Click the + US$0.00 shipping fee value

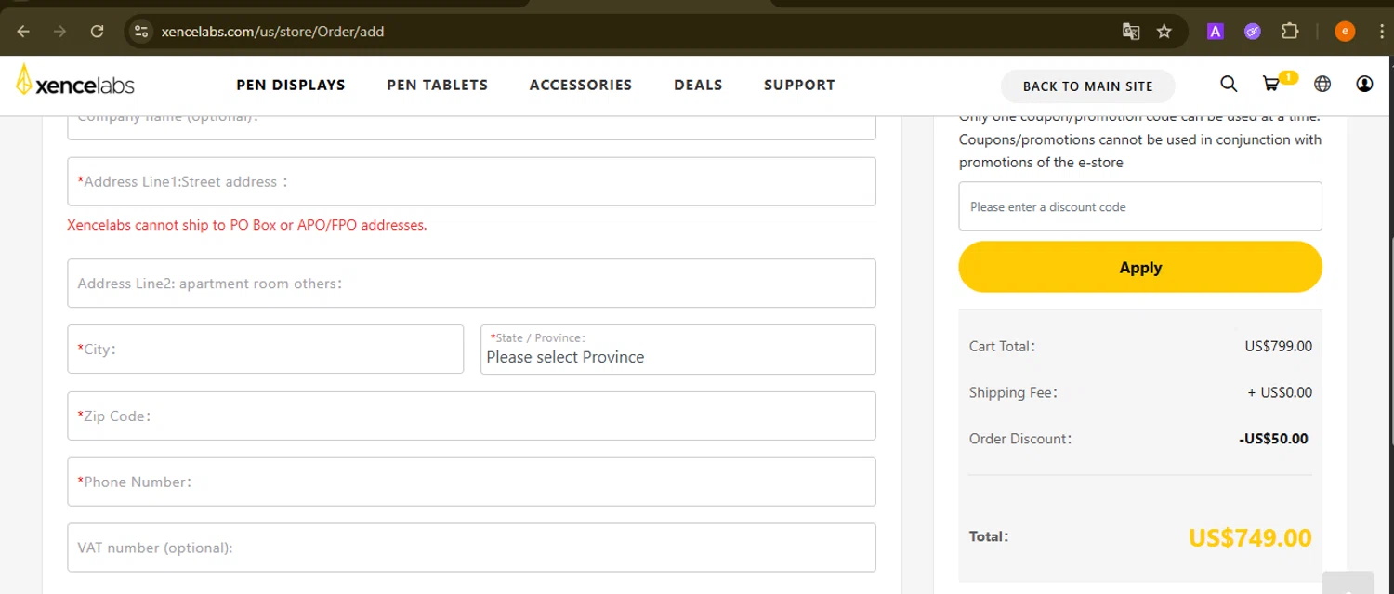tap(1280, 392)
